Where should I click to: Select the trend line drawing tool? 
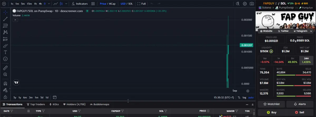pyautogui.click(x=5, y=19)
